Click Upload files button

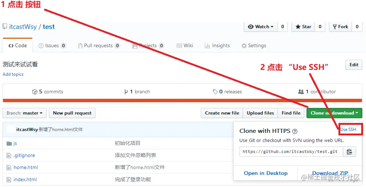coord(260,113)
